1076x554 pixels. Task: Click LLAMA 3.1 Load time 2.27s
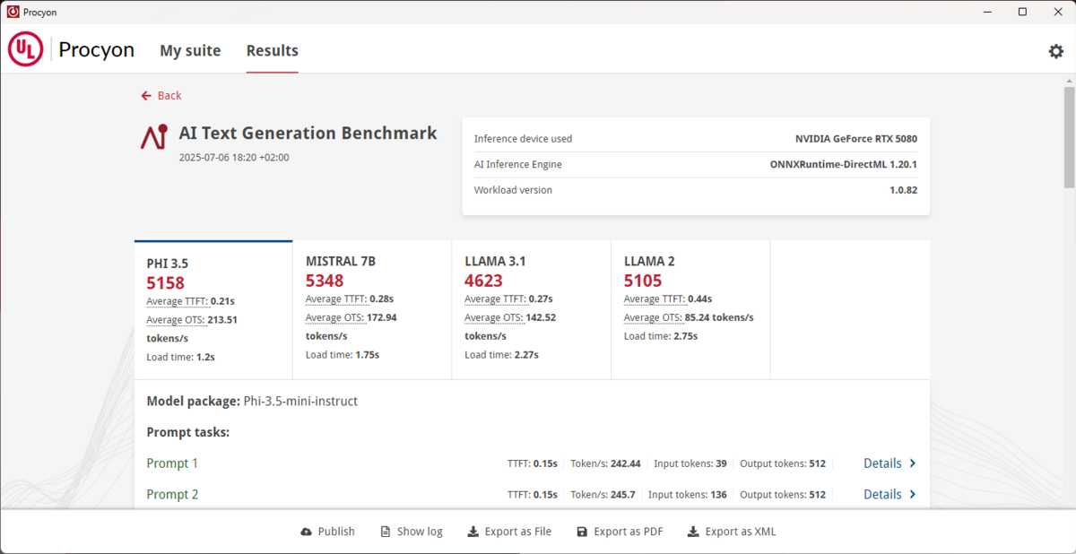point(501,355)
